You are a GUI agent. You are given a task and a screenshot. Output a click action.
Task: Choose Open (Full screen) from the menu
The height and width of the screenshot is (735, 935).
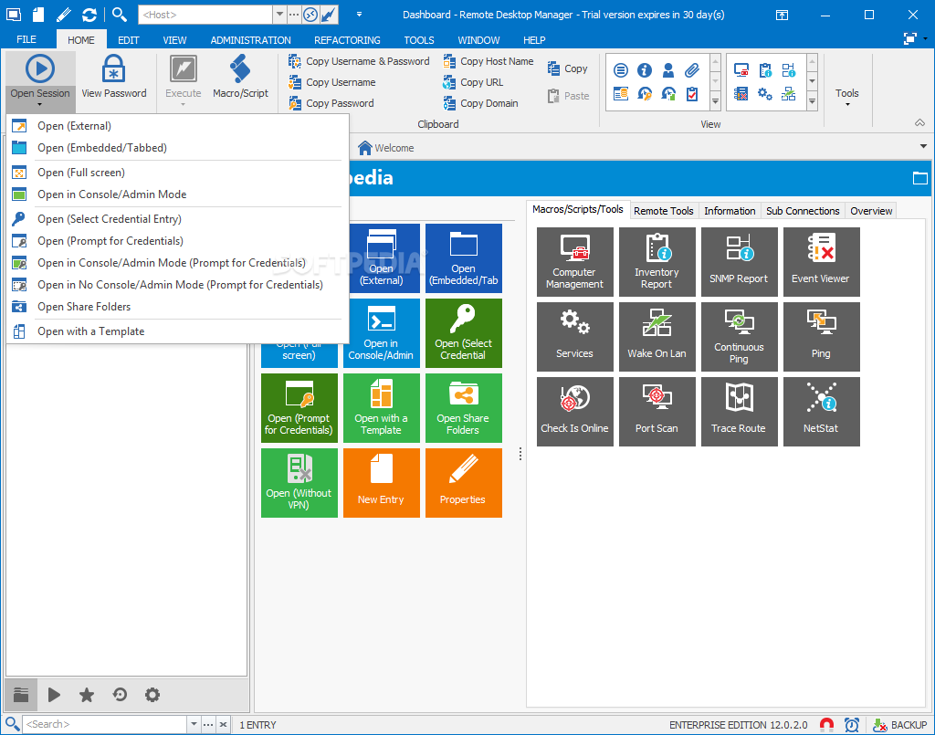pos(82,172)
